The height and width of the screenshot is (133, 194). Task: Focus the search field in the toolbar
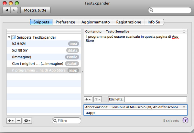(x=170, y=10)
